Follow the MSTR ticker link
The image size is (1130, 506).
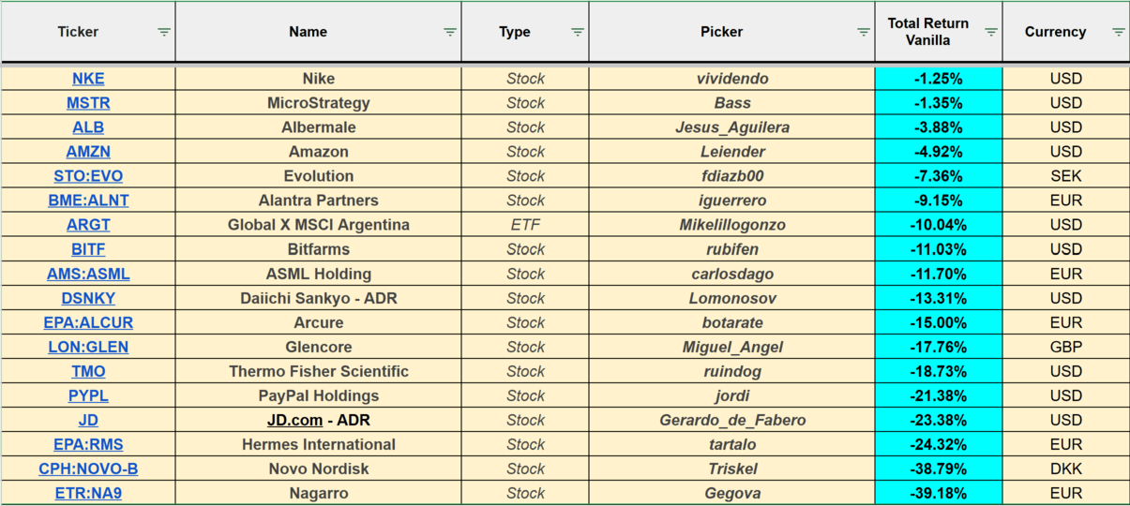[x=88, y=103]
